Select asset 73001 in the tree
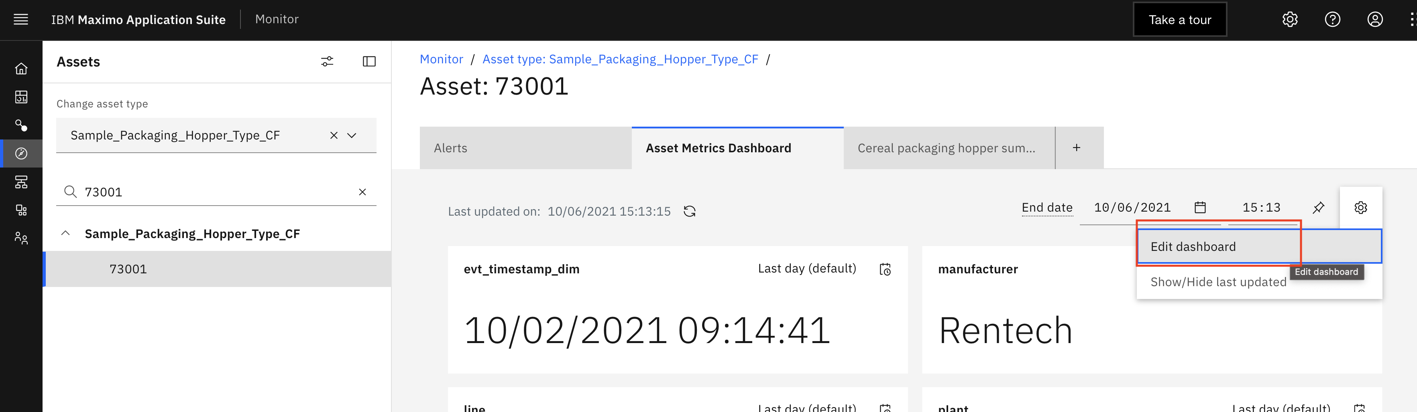 pyautogui.click(x=217, y=269)
